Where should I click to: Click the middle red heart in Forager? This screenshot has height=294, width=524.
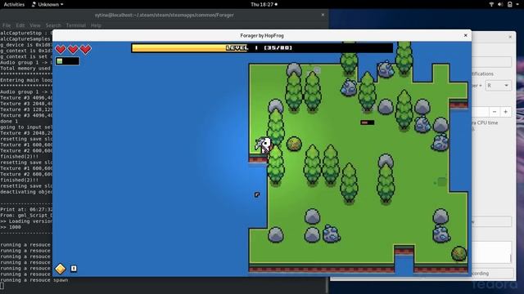tap(73, 49)
